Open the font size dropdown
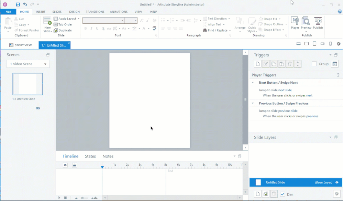The image size is (343, 201). pyautogui.click(x=136, y=21)
